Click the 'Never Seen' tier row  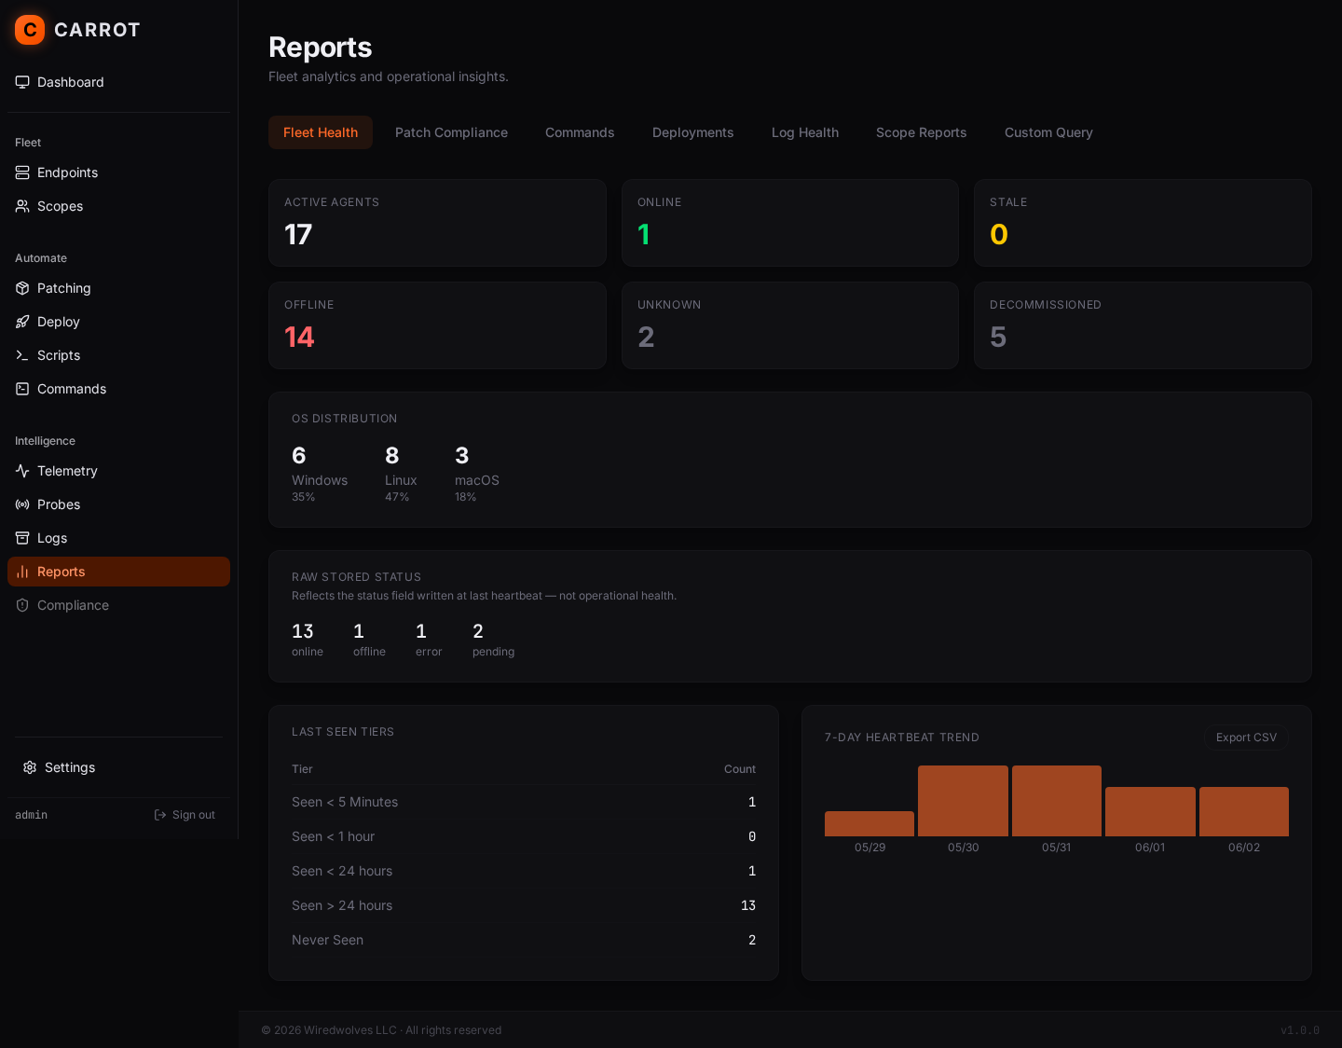pyautogui.click(x=524, y=940)
